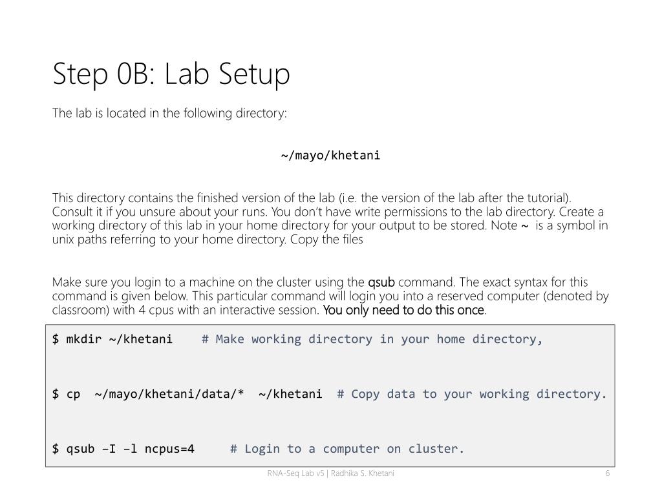Viewport: 662px width, 496px height.
Task: Click the bold tilde symbol in the paragraph
Action: click(524, 226)
